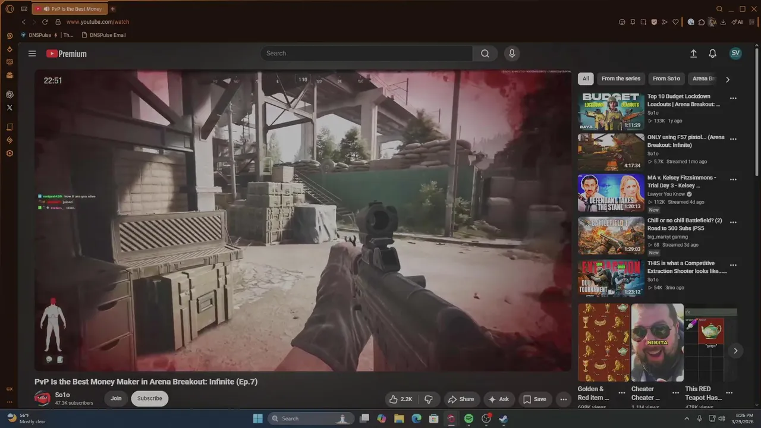Open Spotify from the taskbar
The width and height of the screenshot is (761, 428).
pyautogui.click(x=468, y=418)
